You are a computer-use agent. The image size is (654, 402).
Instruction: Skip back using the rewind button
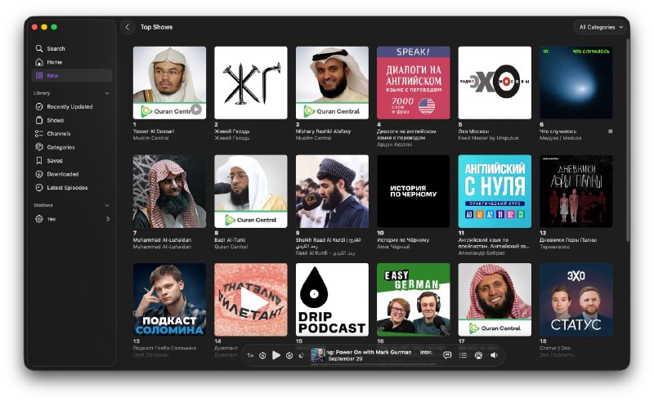[262, 355]
